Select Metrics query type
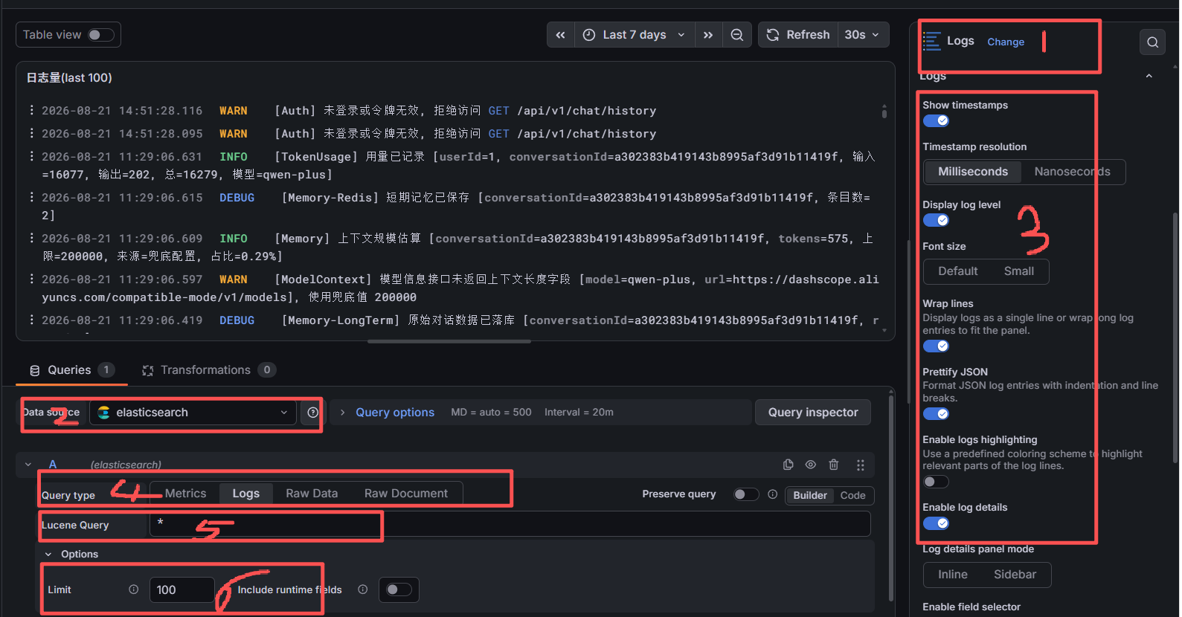Viewport: 1182px width, 617px height. [186, 494]
